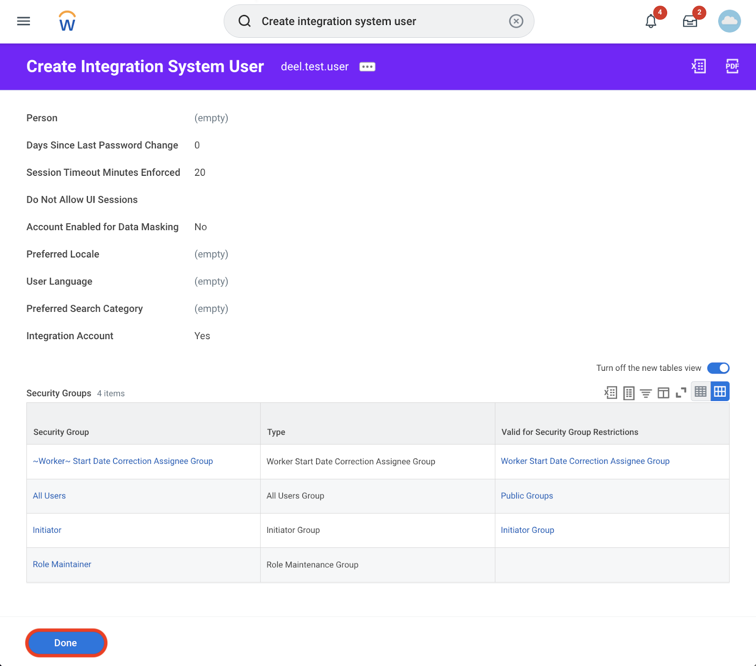Switch to compact table grid view

point(701,392)
